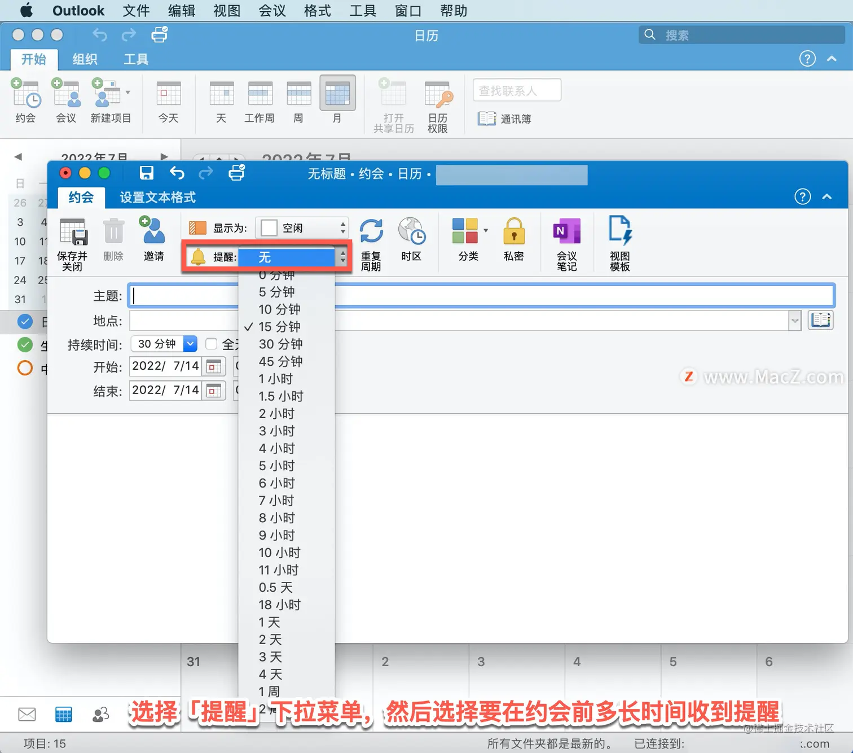Screen dimensions: 853x753
Task: Open the Duration 30 分钟 dropdown
Action: [x=164, y=344]
